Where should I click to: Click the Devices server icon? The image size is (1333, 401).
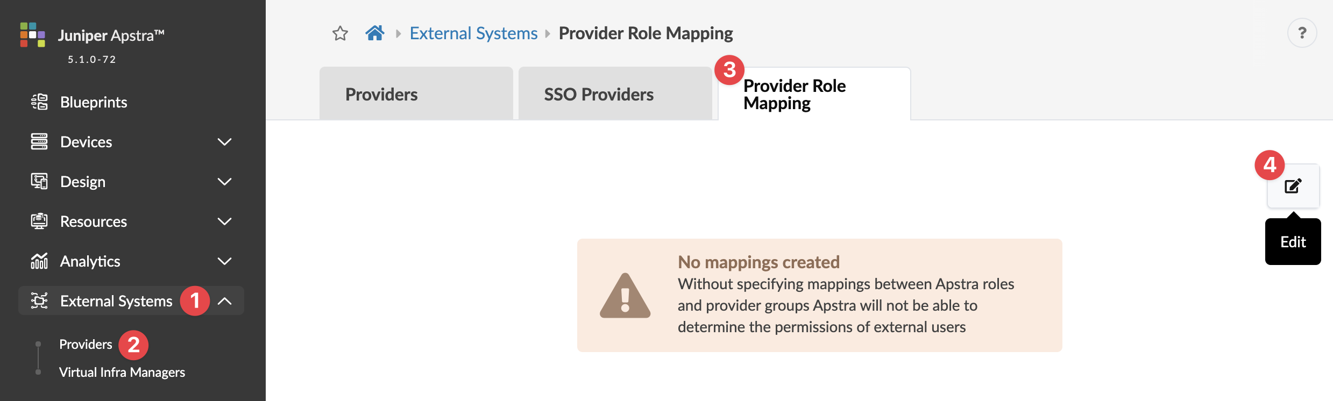pos(39,142)
